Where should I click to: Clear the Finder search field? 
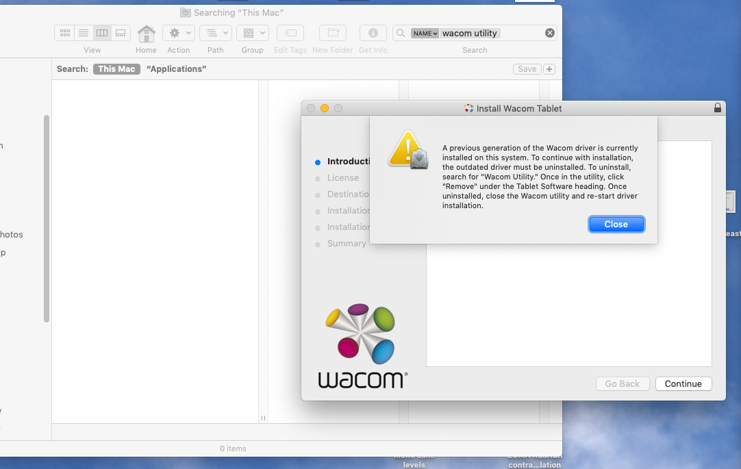click(x=550, y=33)
